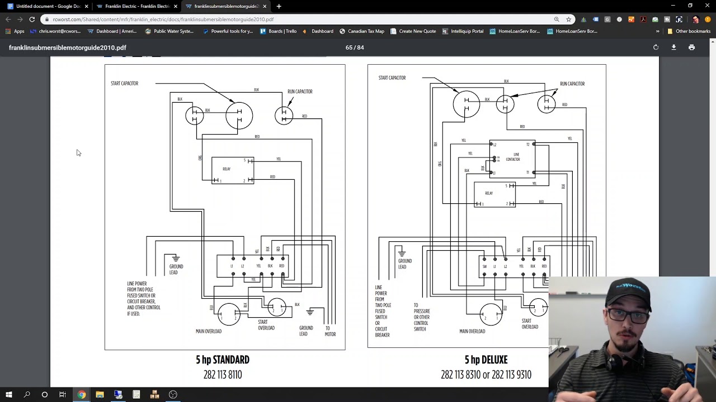The image size is (716, 402).
Task: Open the Boards | Trello bookmark
Action: pyautogui.click(x=278, y=31)
